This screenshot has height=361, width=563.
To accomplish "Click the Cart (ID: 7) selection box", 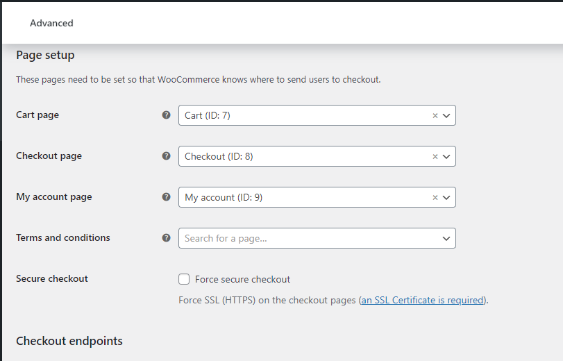I will [x=299, y=116].
